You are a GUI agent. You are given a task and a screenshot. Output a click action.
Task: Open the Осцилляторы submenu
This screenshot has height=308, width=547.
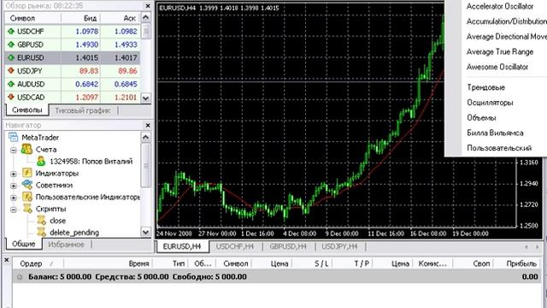tap(490, 103)
